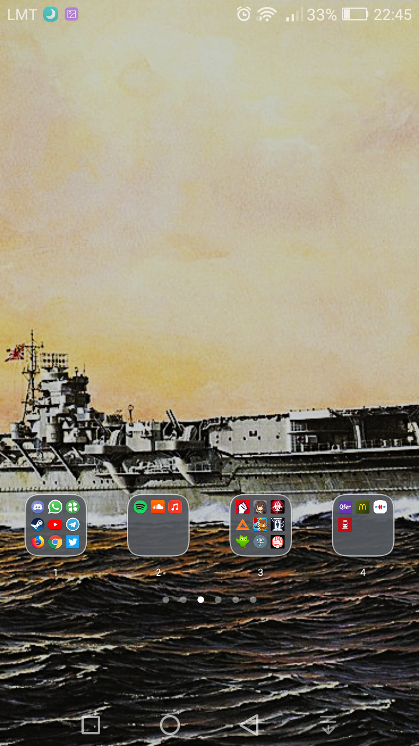Open Duolingo green owl icon
The image size is (419, 746).
(x=243, y=542)
